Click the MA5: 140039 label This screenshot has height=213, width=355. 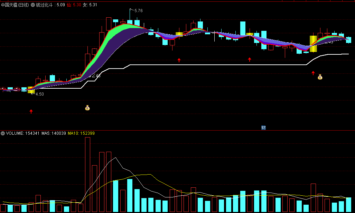click(54, 133)
